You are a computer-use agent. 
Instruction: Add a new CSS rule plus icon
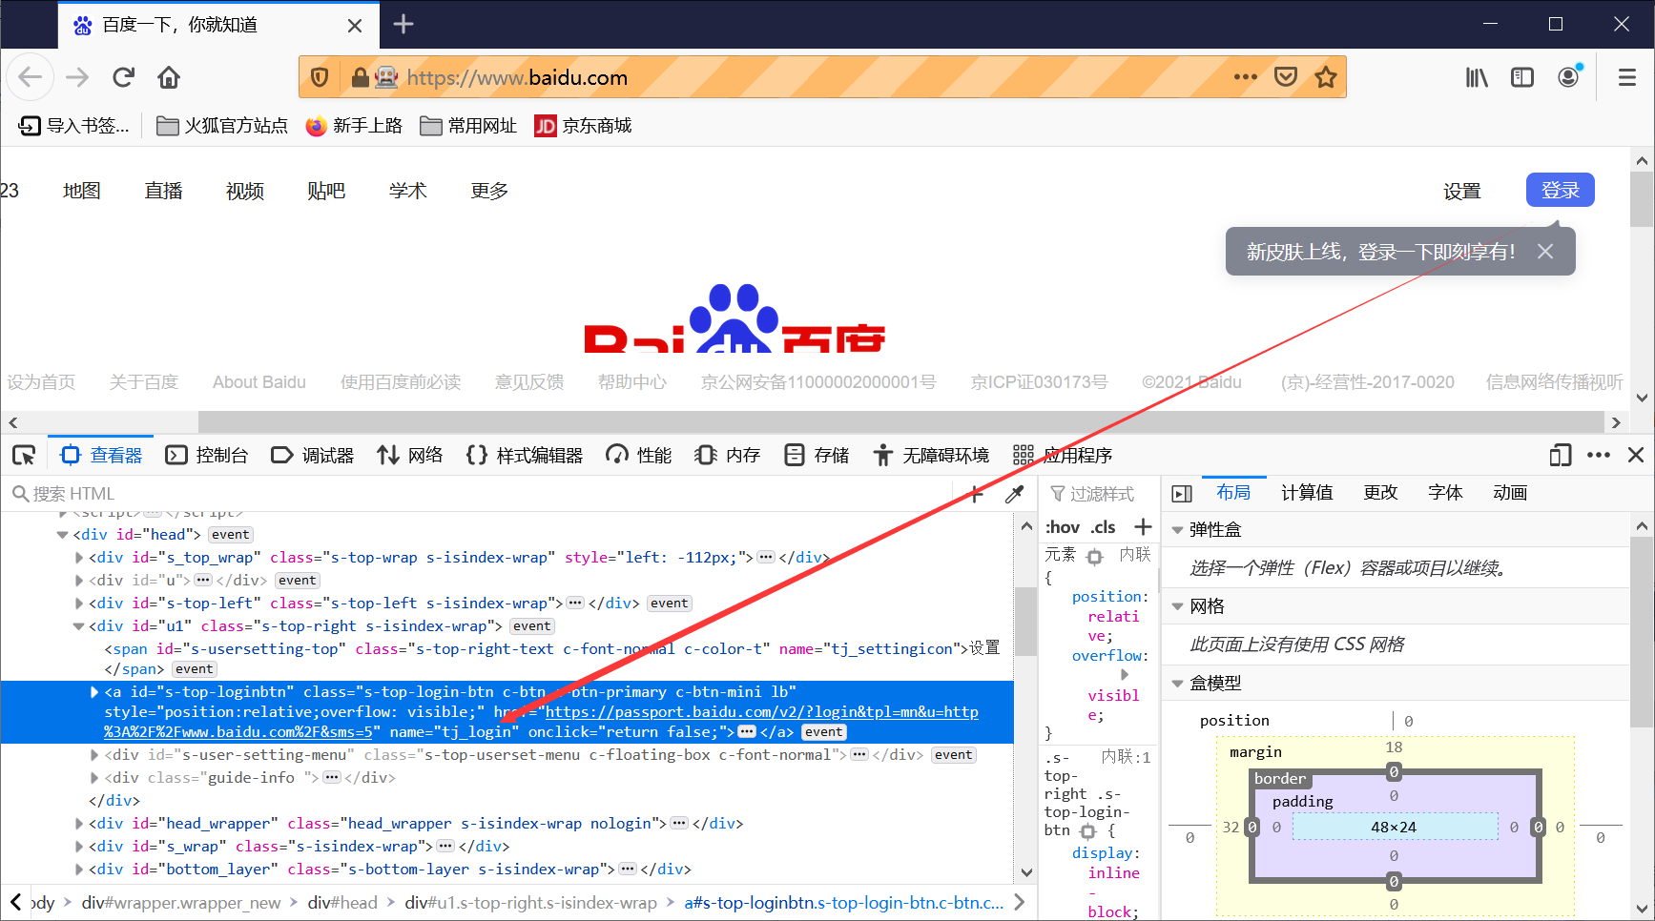pos(1143,527)
